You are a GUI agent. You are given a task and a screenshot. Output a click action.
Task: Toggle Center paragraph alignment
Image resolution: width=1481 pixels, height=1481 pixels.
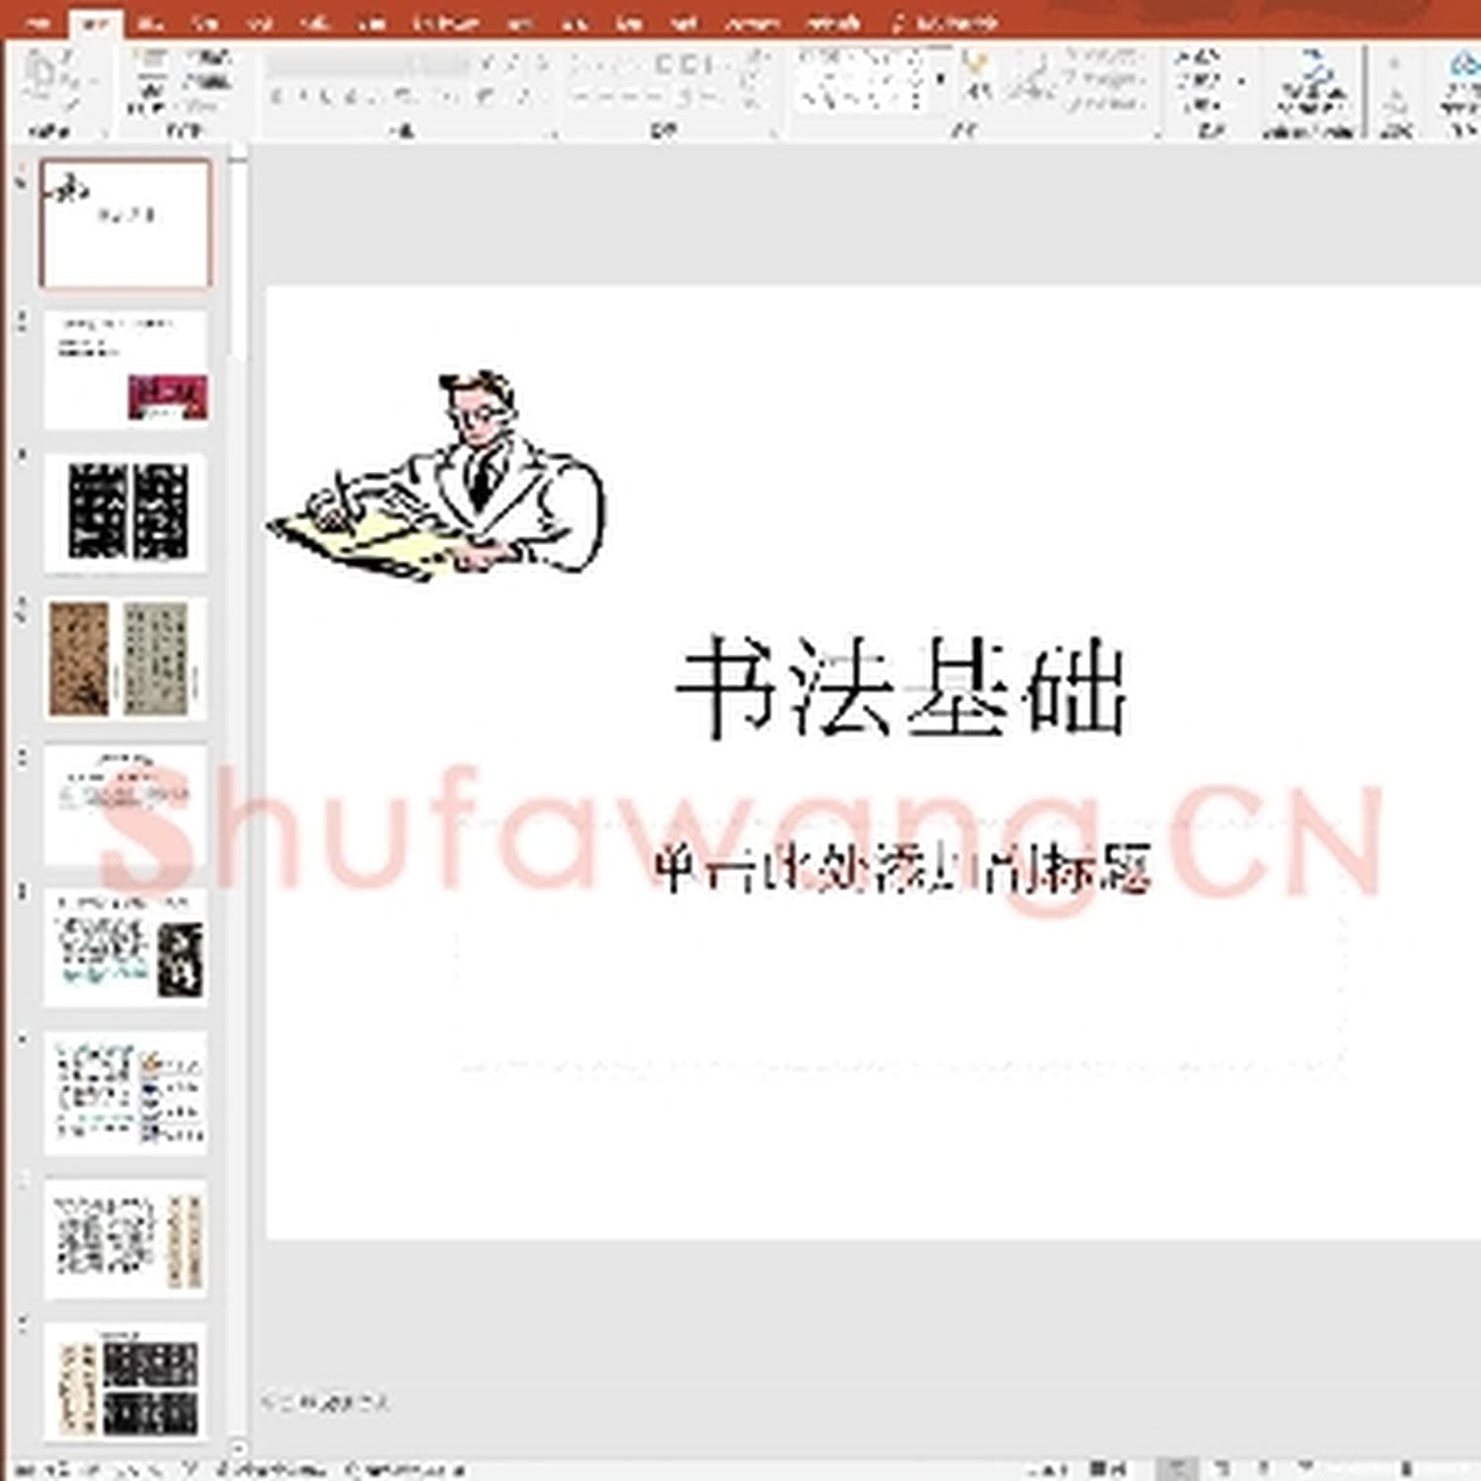point(605,96)
